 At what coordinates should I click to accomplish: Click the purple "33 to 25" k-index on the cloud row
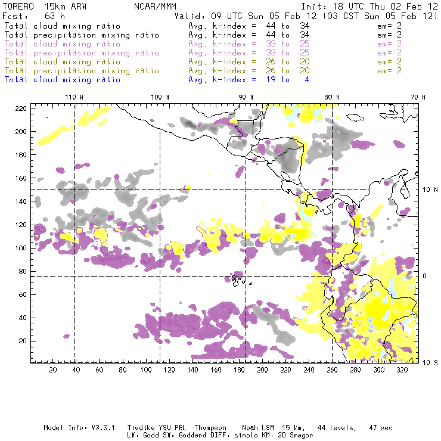pyautogui.click(x=288, y=44)
